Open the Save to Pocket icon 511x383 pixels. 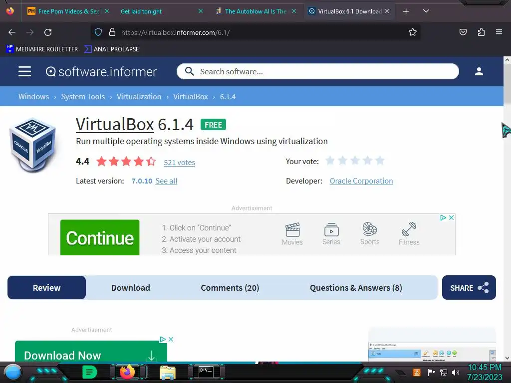[463, 32]
